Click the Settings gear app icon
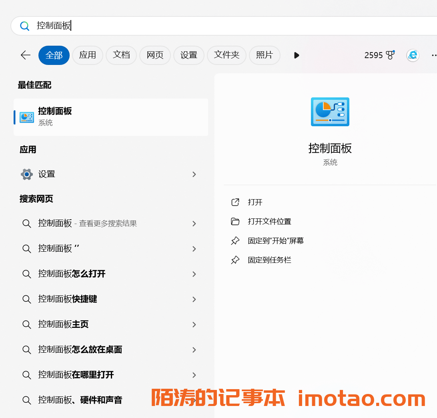Image resolution: width=437 pixels, height=418 pixels. pos(27,174)
